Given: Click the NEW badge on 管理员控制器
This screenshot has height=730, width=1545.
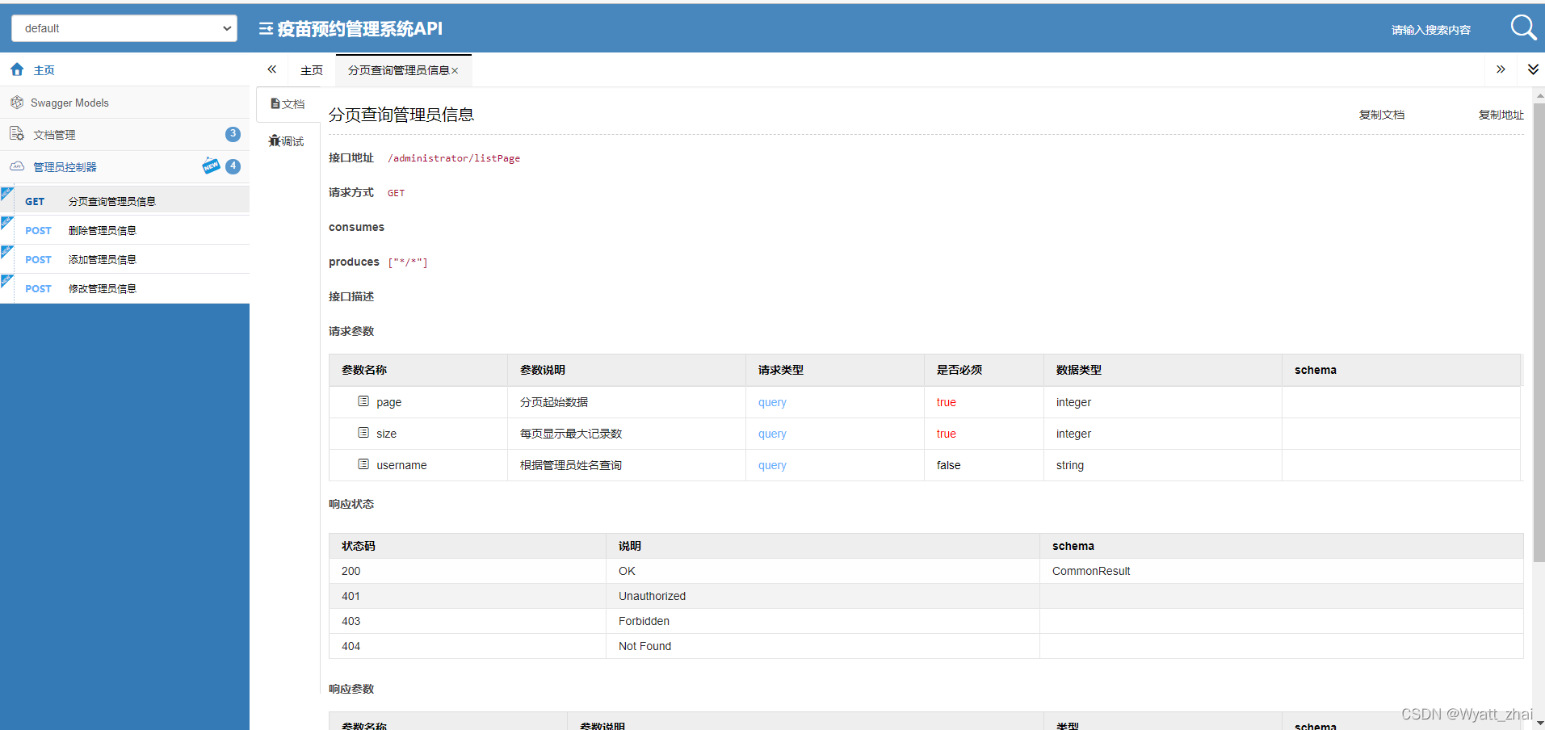Looking at the screenshot, I should click(212, 166).
